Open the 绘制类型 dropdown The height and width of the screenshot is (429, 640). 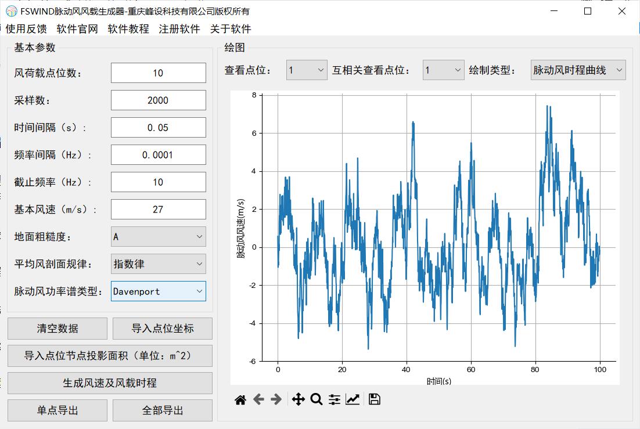(x=578, y=70)
